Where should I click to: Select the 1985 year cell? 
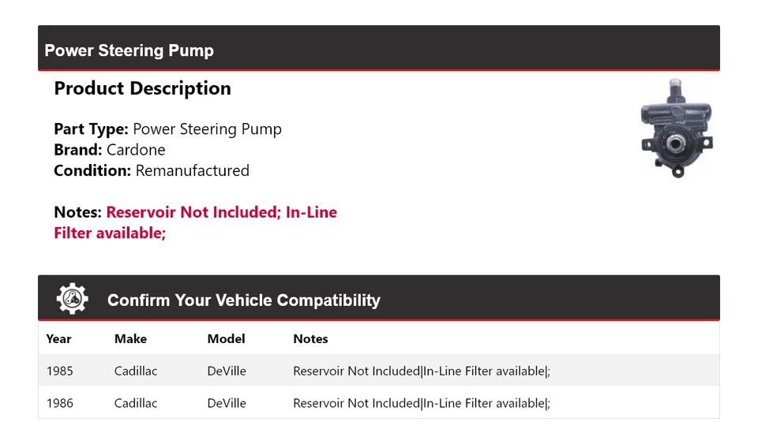coord(60,371)
